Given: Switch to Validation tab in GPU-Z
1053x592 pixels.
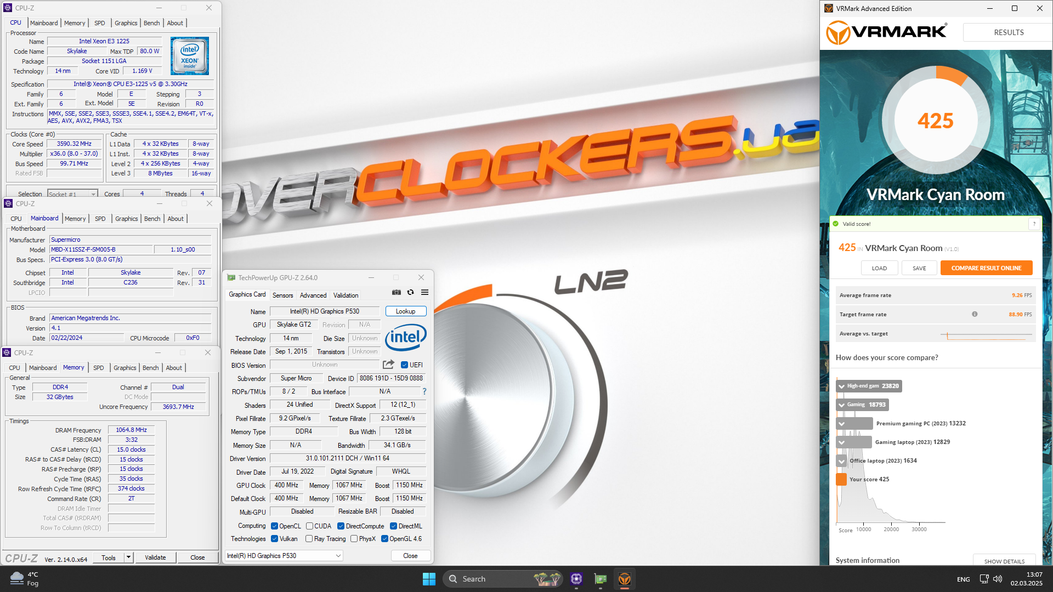Looking at the screenshot, I should point(346,295).
